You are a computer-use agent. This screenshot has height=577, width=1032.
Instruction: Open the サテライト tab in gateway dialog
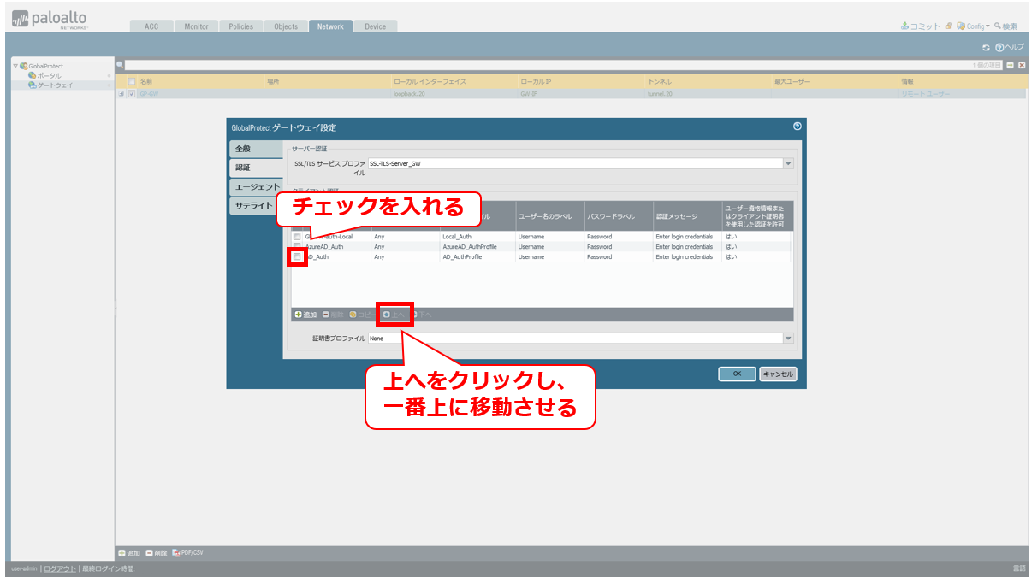point(256,206)
